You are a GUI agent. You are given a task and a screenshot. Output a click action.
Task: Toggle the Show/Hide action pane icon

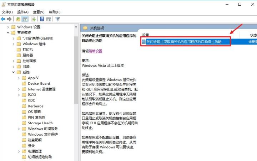click(49, 19)
